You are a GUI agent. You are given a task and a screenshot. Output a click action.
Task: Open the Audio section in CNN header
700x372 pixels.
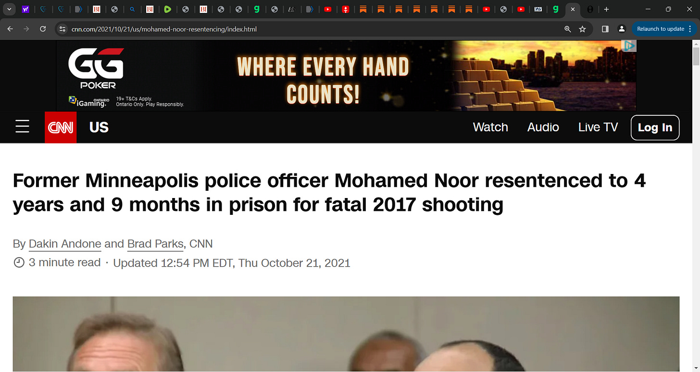point(543,127)
